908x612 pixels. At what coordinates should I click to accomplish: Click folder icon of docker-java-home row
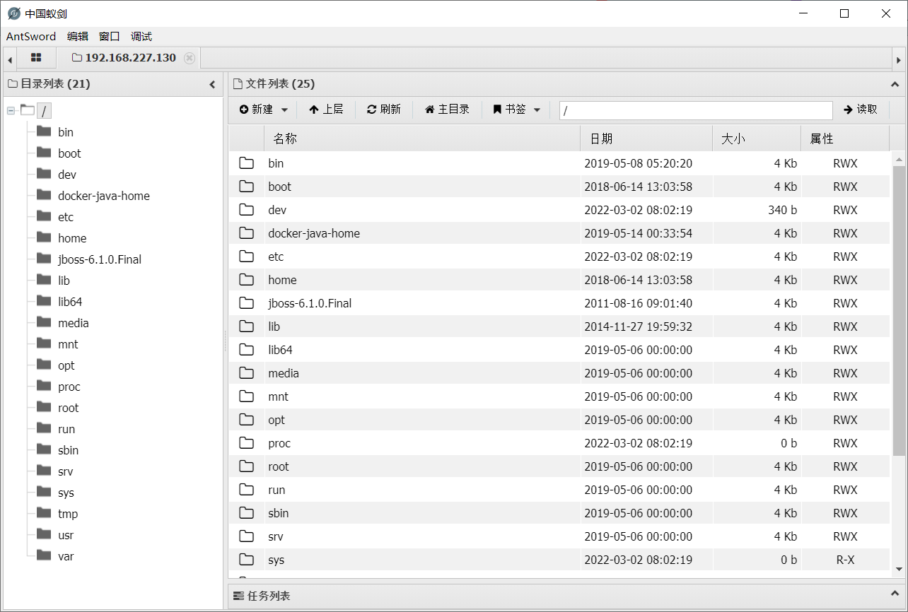[246, 233]
